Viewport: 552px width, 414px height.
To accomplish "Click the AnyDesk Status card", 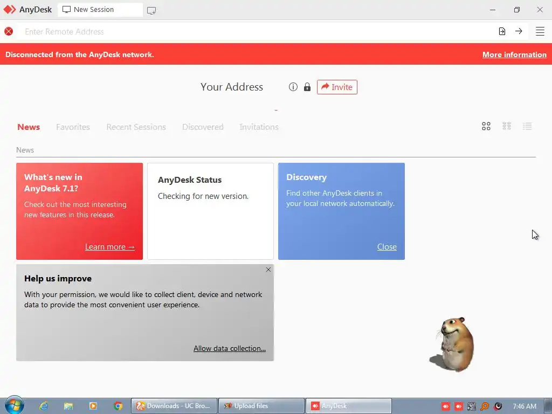I will (x=211, y=211).
